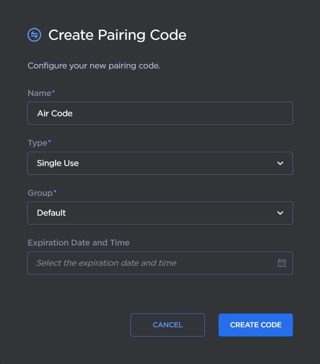
Task: Open the calendar icon for expiration
Action: [281, 263]
